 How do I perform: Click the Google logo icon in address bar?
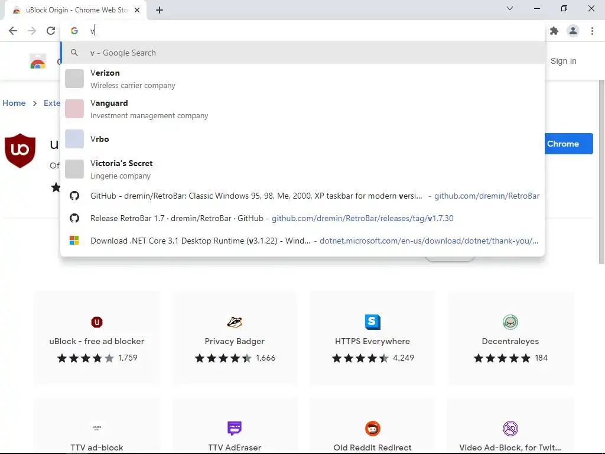tap(74, 31)
